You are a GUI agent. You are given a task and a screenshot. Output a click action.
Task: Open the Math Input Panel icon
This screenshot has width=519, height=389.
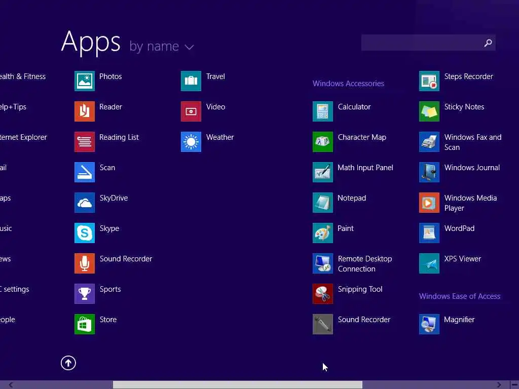point(323,172)
